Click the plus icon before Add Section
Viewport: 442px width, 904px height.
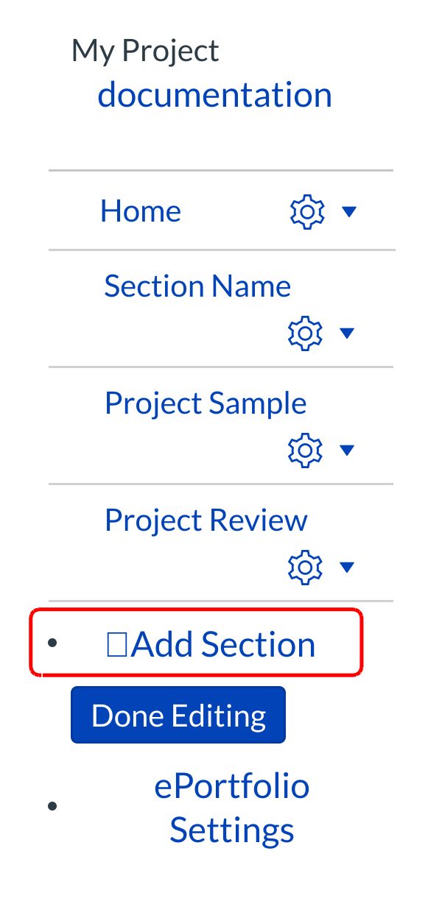[117, 646]
